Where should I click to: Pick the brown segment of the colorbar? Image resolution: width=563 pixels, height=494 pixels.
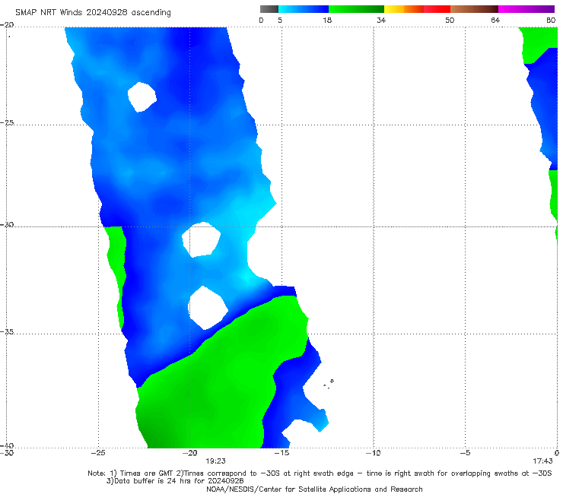(474, 9)
